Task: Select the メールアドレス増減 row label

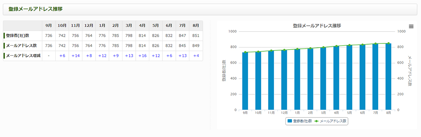Action: (23, 56)
